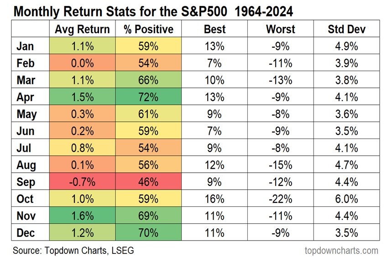Click the Best column header

pyautogui.click(x=214, y=30)
